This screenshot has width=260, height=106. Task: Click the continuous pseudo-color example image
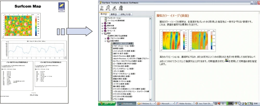click(x=174, y=41)
